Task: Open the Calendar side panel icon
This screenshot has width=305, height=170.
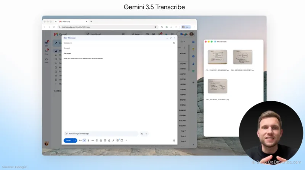Action: pos(193,42)
